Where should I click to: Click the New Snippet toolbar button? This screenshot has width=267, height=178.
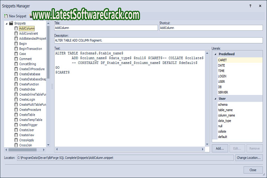[x=15, y=16]
